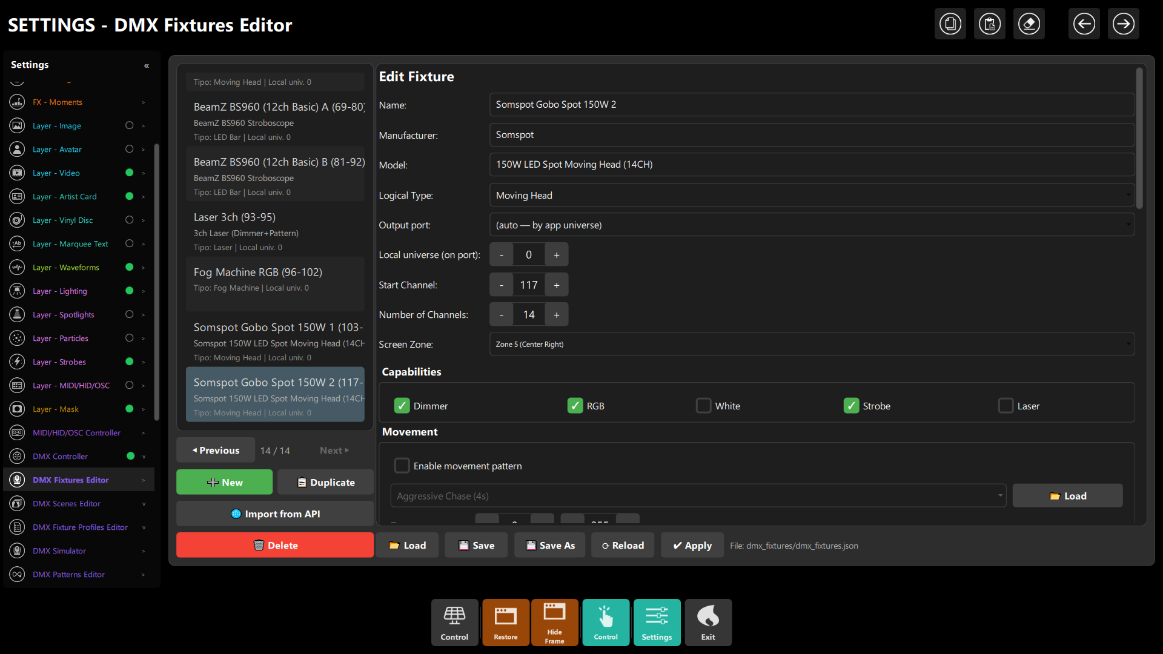Click the red Delete button
The height and width of the screenshot is (654, 1163).
[x=275, y=546]
